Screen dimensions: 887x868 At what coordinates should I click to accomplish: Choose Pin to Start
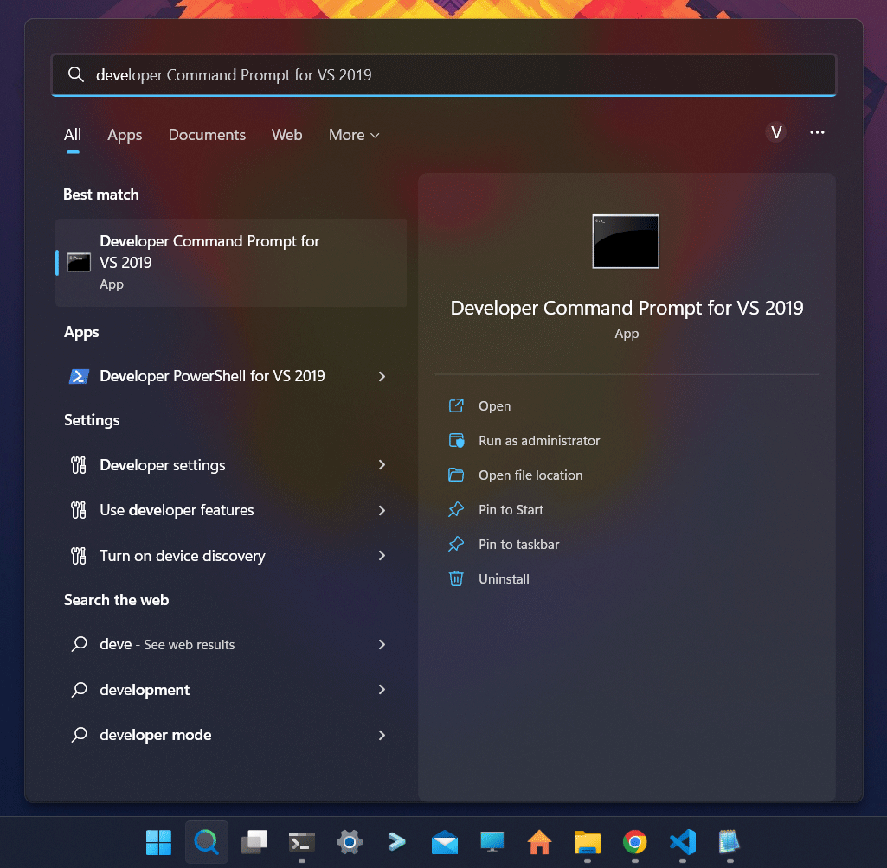point(511,510)
